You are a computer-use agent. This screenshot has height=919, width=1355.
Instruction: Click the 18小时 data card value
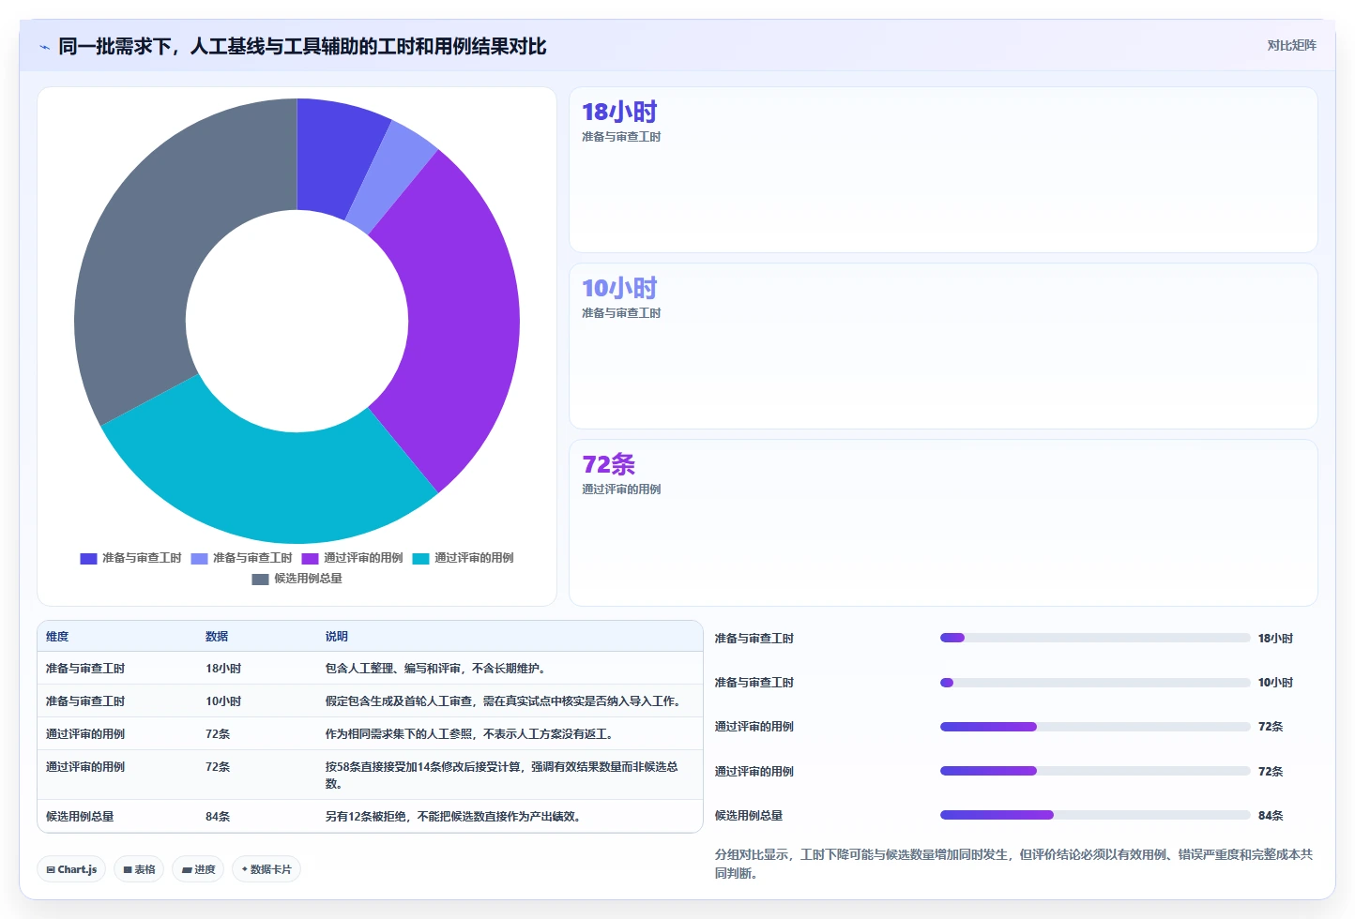tap(619, 112)
